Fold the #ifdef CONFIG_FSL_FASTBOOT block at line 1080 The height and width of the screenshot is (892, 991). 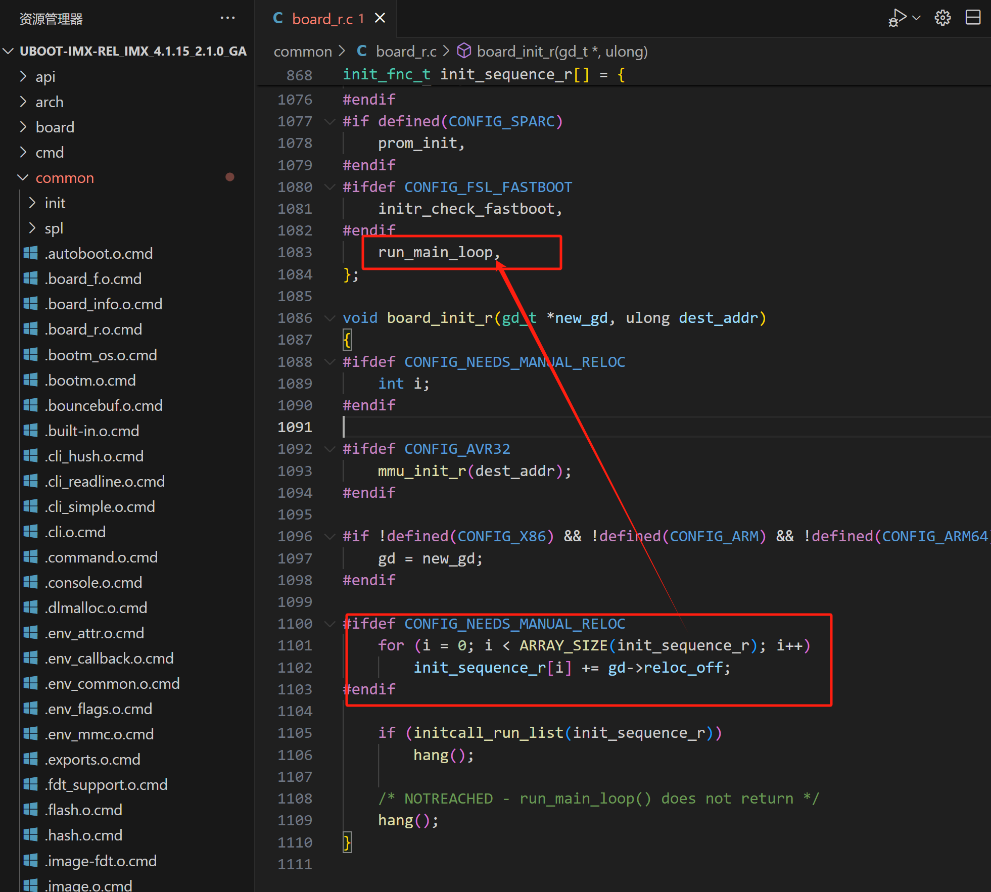(329, 187)
